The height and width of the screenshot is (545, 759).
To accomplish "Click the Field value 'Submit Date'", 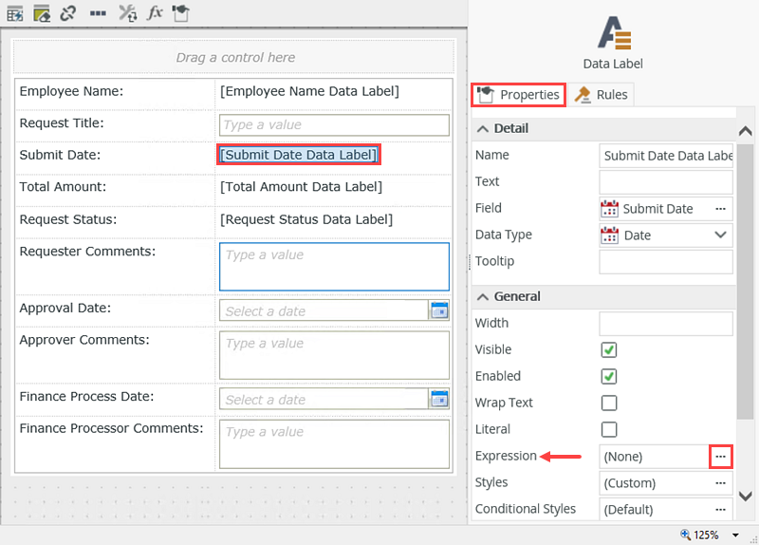I will point(657,209).
